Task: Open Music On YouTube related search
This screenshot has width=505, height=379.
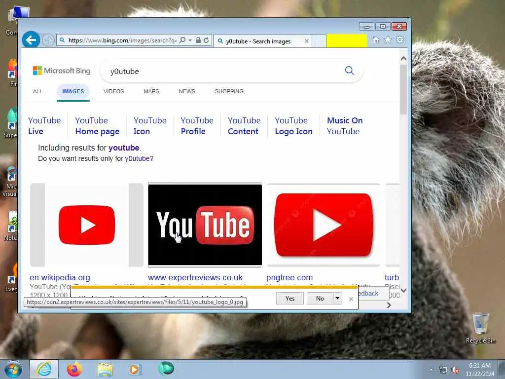Action: (345, 126)
